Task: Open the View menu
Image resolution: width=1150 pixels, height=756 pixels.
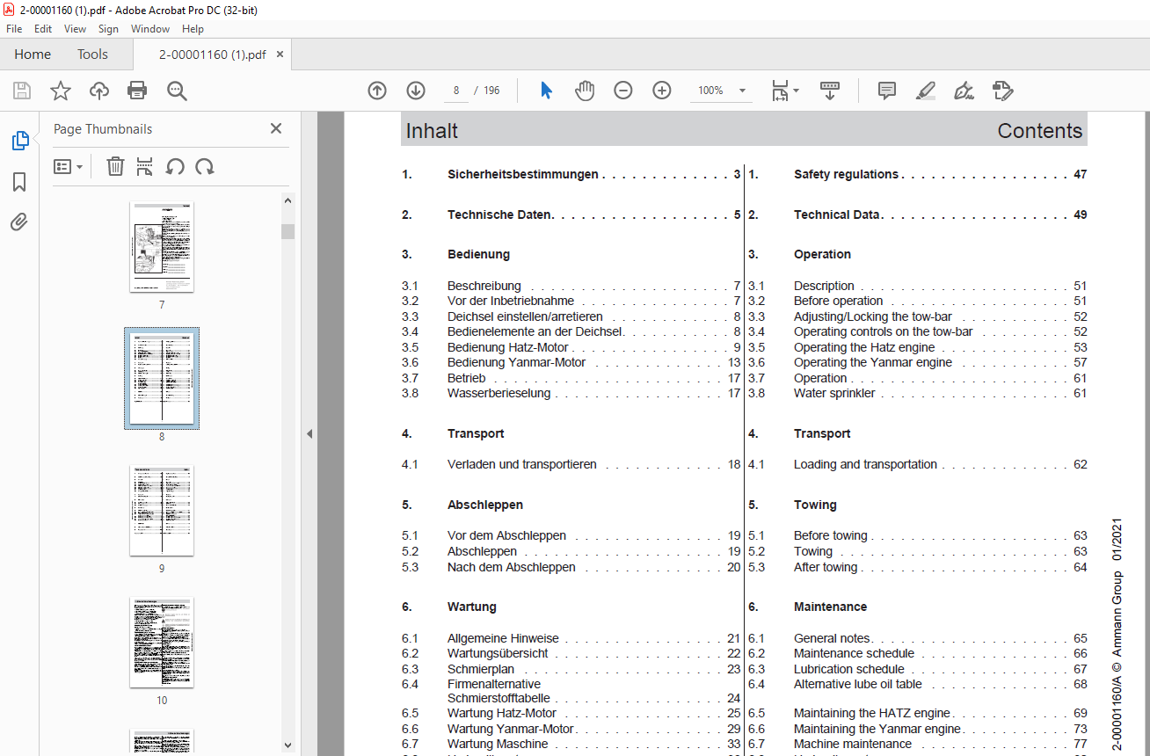Action: click(75, 29)
